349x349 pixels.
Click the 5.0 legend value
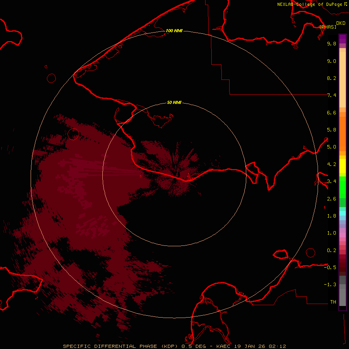(x=332, y=147)
